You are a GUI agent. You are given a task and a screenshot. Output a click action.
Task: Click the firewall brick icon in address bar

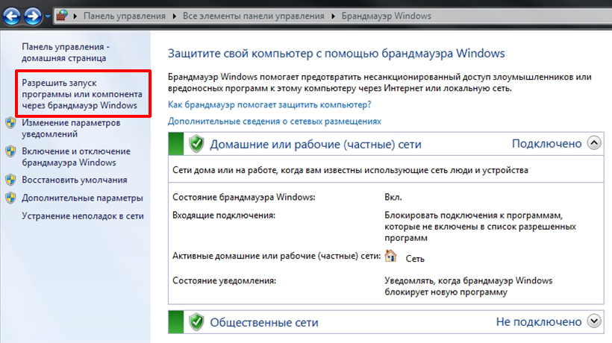62,16
